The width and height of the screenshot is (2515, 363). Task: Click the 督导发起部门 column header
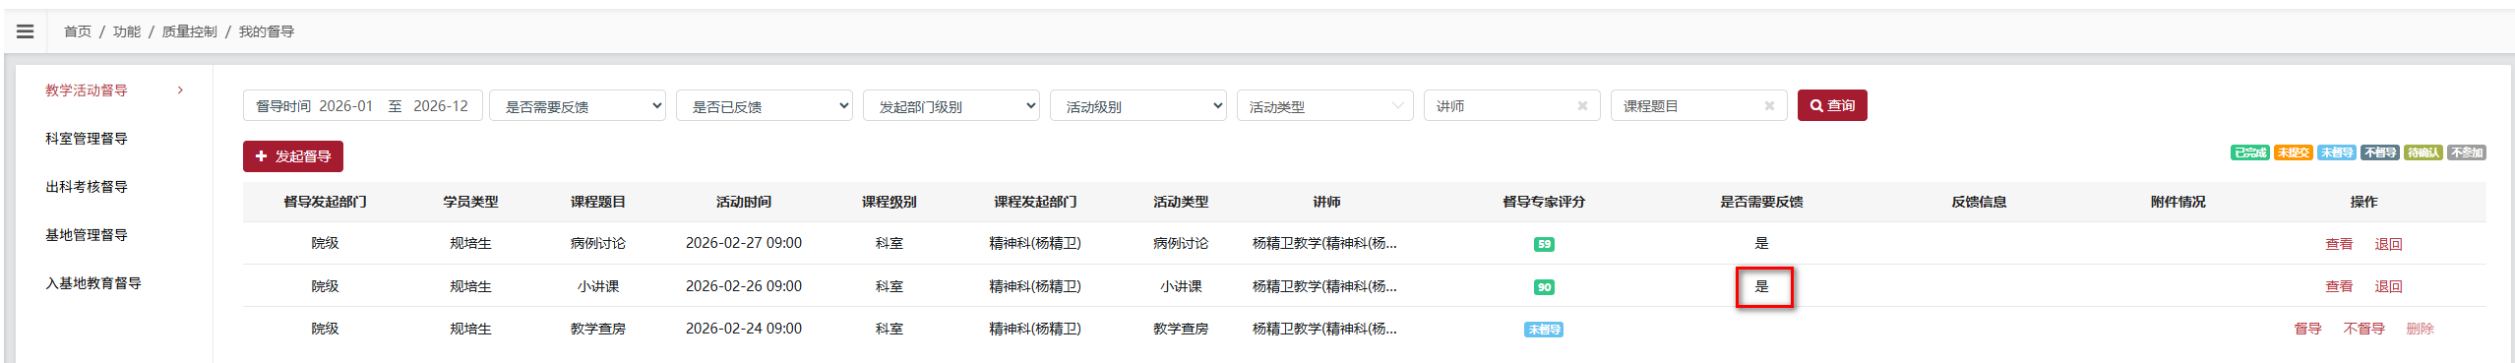click(325, 202)
